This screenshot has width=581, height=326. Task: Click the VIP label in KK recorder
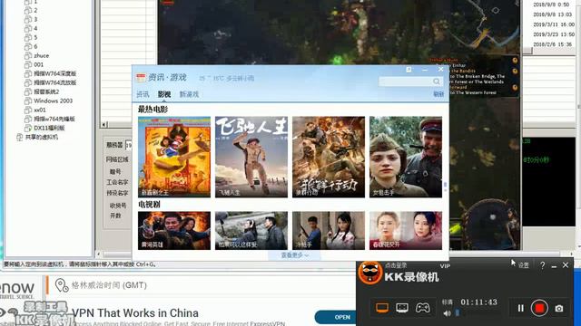tap(445, 265)
